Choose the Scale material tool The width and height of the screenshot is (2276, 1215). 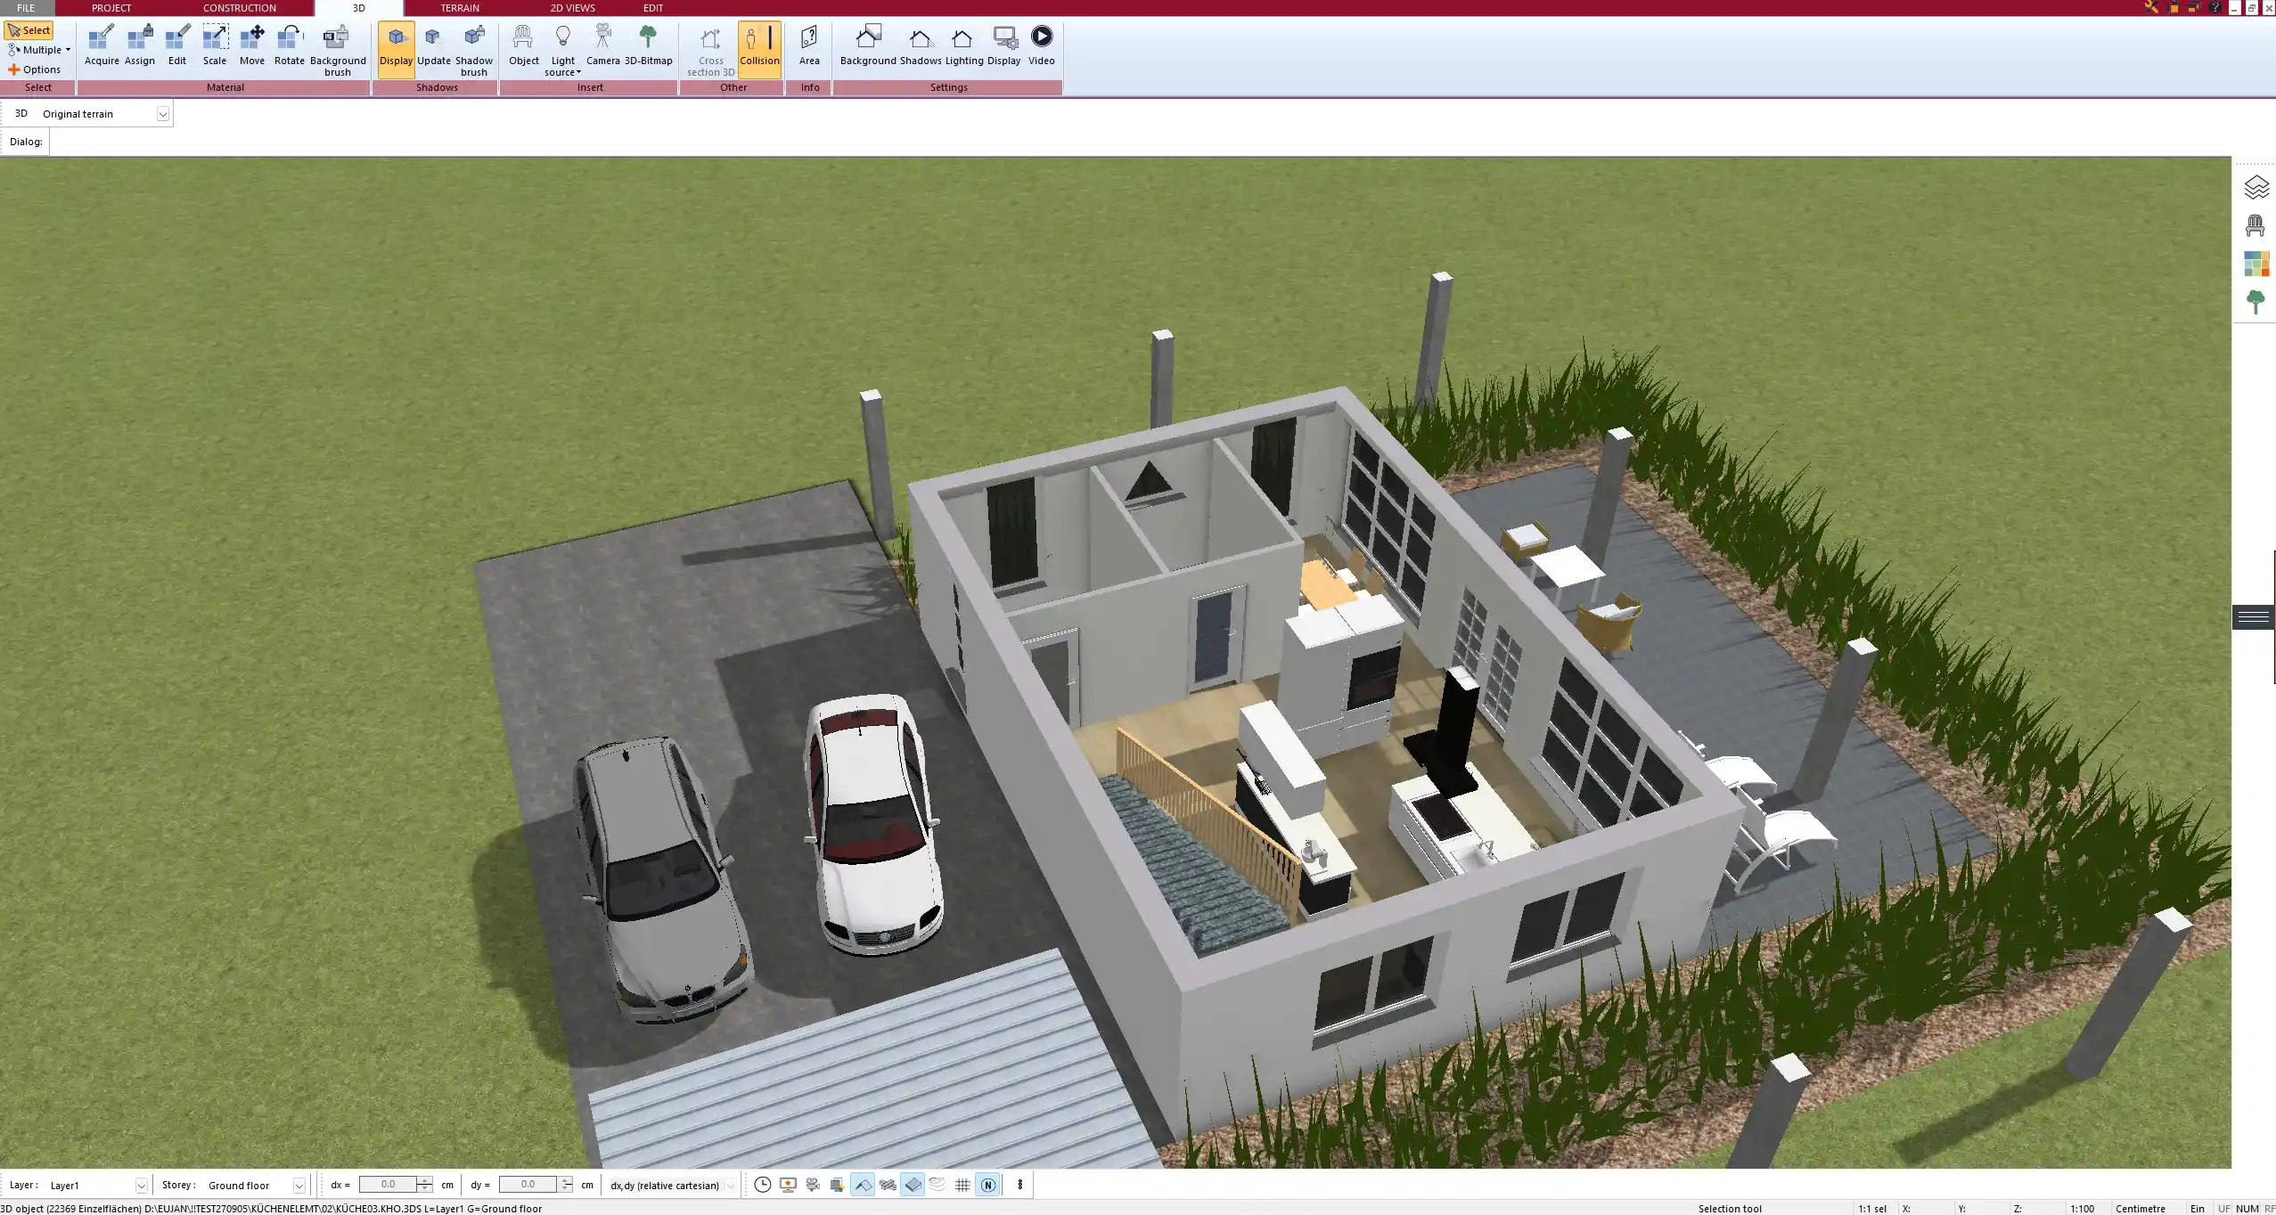215,46
